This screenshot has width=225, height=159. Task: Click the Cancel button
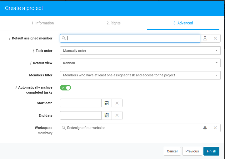tap(172, 151)
